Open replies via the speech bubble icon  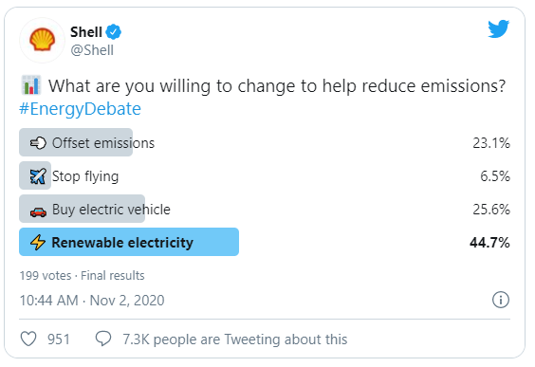click(103, 339)
